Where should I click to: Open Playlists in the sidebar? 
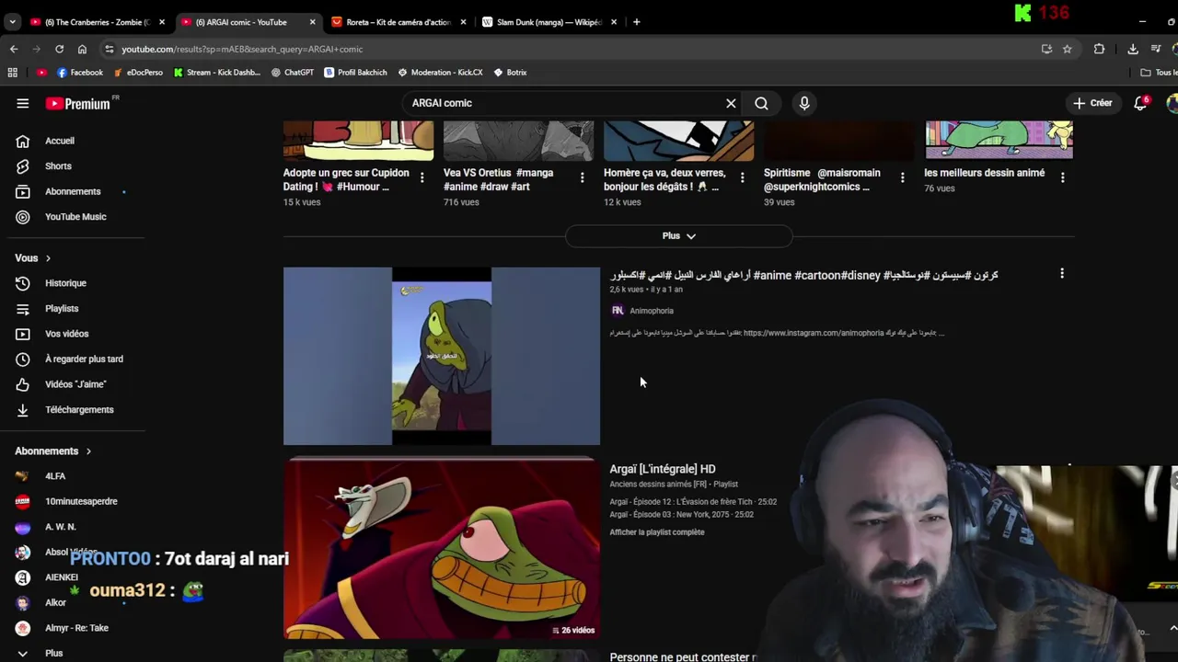(x=62, y=309)
